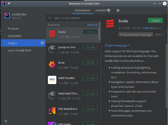
Task: Click the IntelliJ app icon in title bar
Action: tap(4, 3)
